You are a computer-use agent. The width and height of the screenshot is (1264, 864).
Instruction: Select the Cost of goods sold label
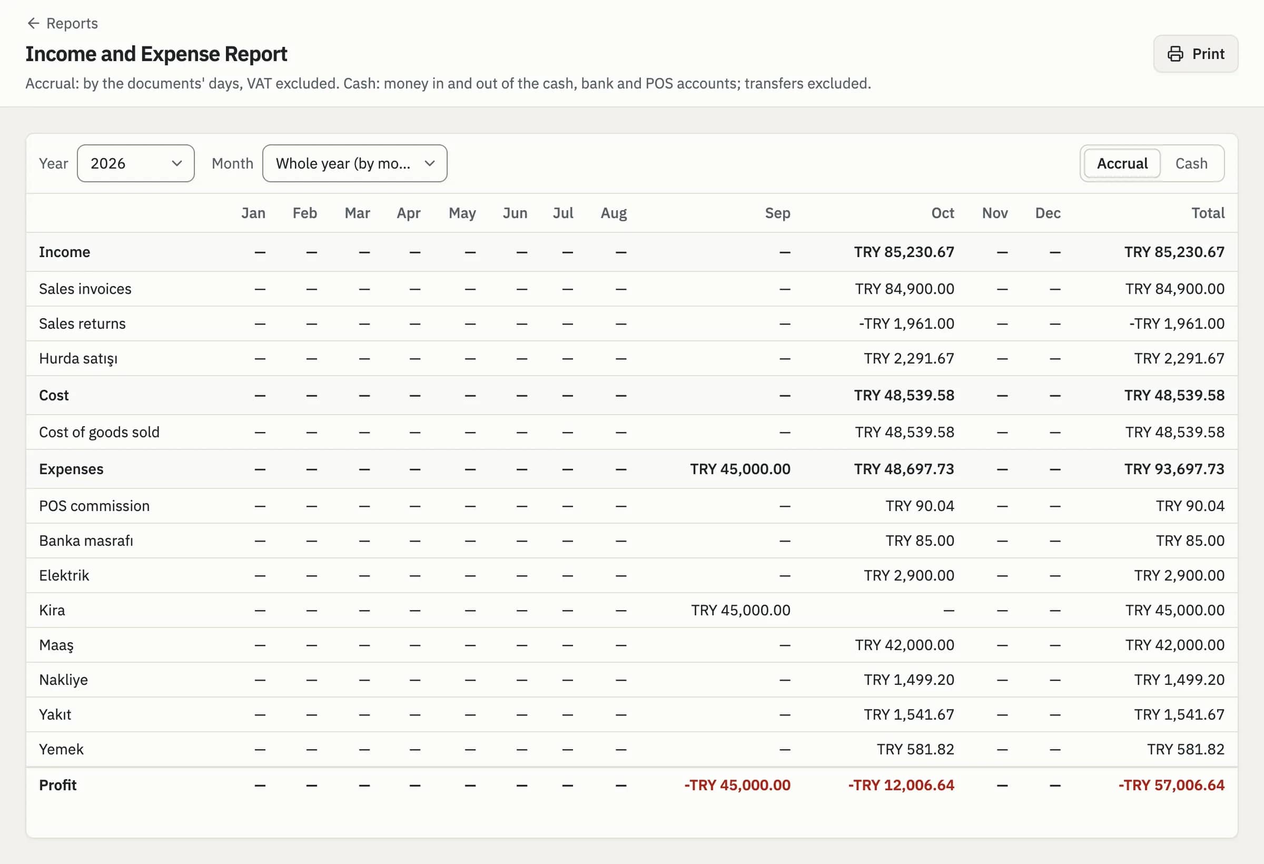coord(99,432)
